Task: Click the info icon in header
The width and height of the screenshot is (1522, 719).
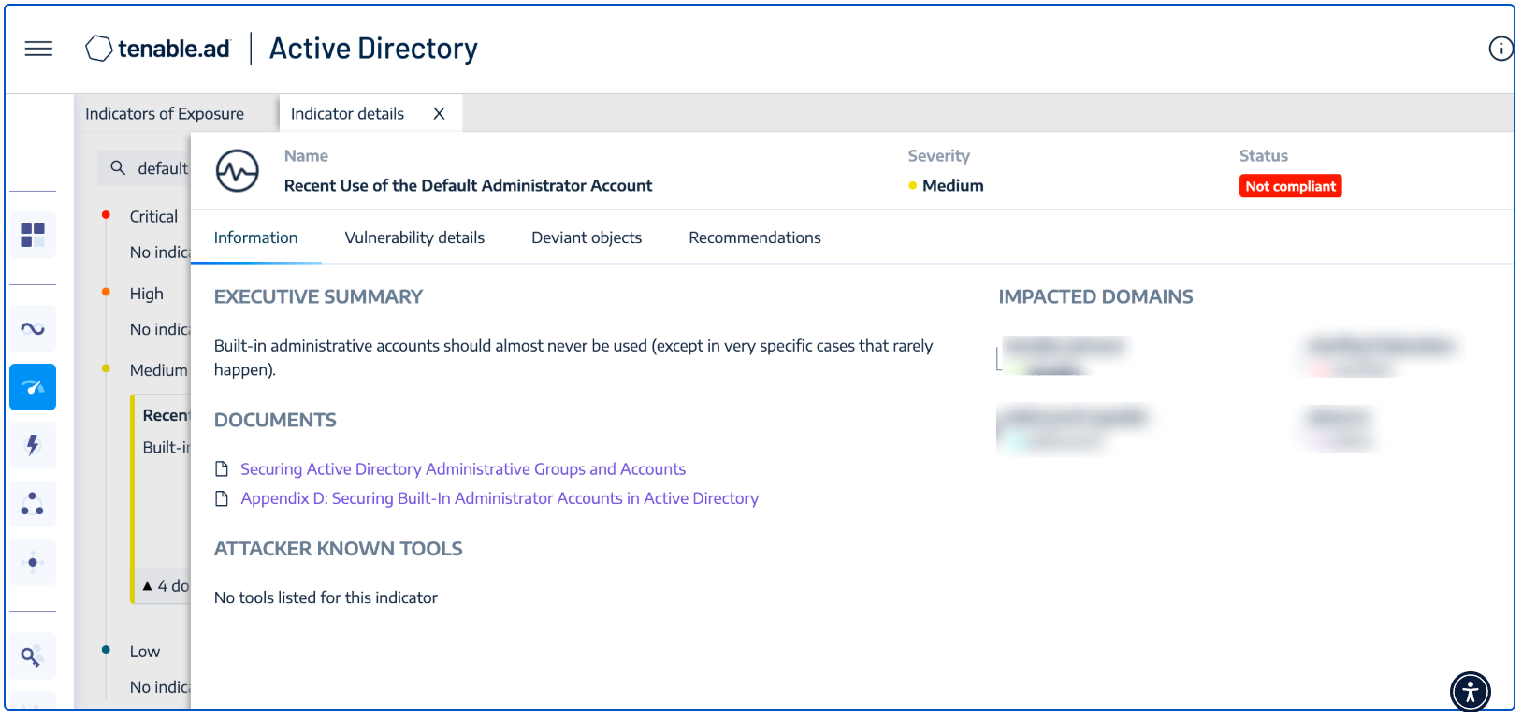Action: (1500, 49)
